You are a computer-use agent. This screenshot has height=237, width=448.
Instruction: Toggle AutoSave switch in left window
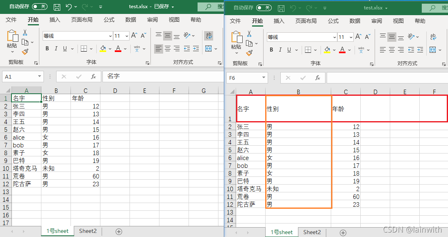pos(39,7)
